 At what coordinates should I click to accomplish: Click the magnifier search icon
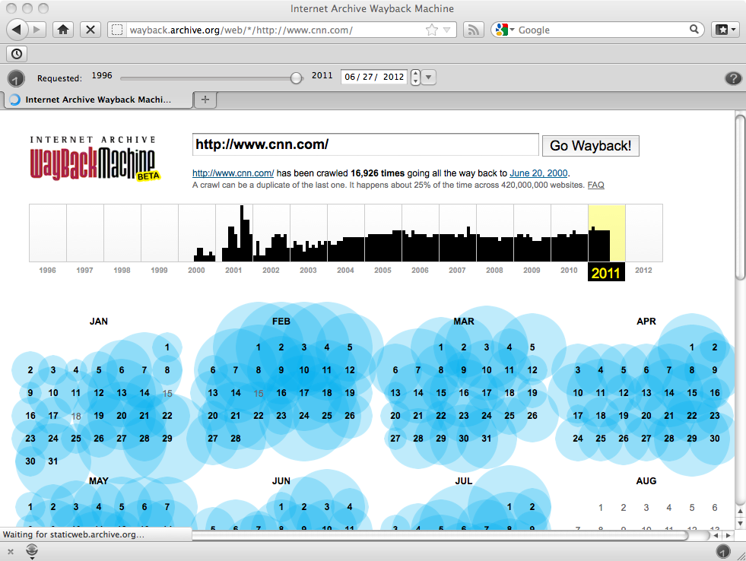pos(694,30)
